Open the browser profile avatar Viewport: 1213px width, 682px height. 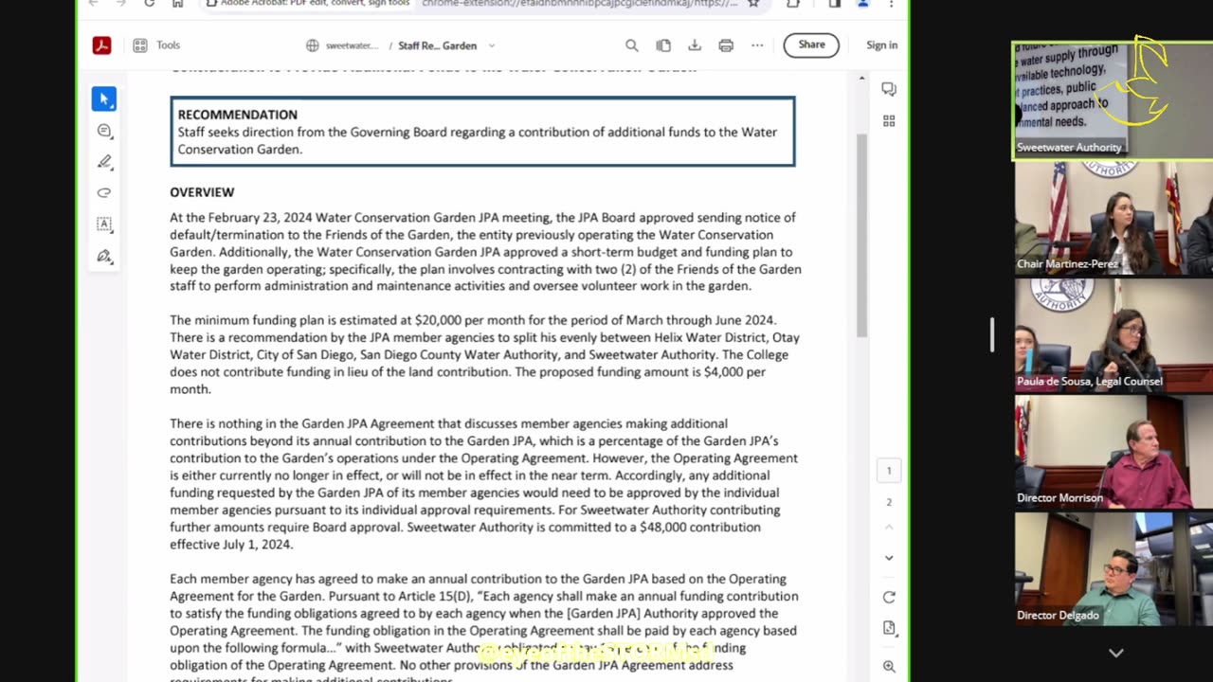(x=862, y=4)
